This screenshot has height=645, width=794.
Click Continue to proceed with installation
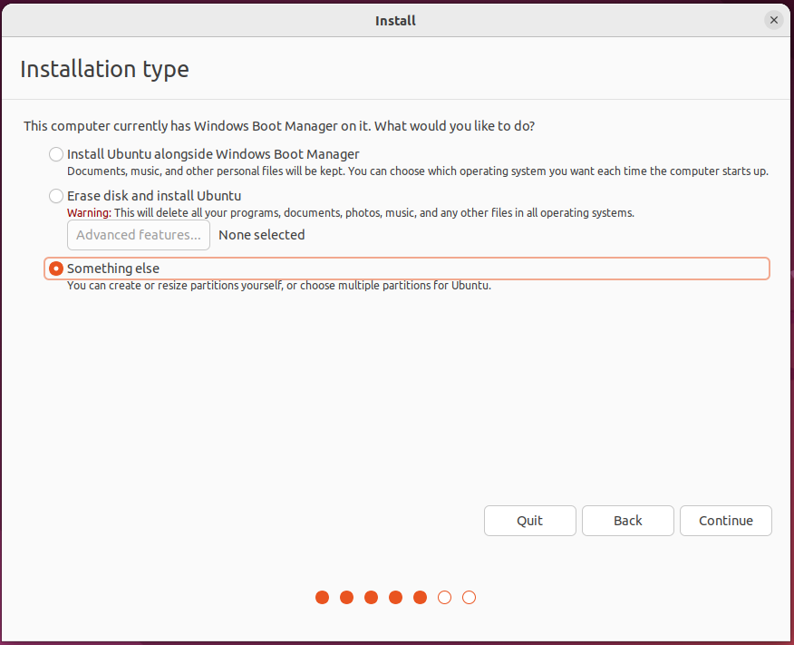[x=726, y=521]
